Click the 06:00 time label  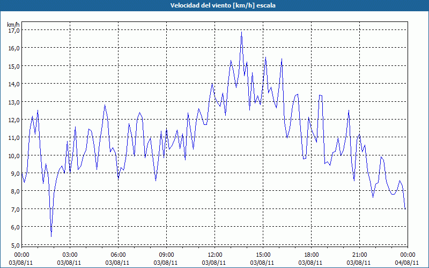pos(118,255)
